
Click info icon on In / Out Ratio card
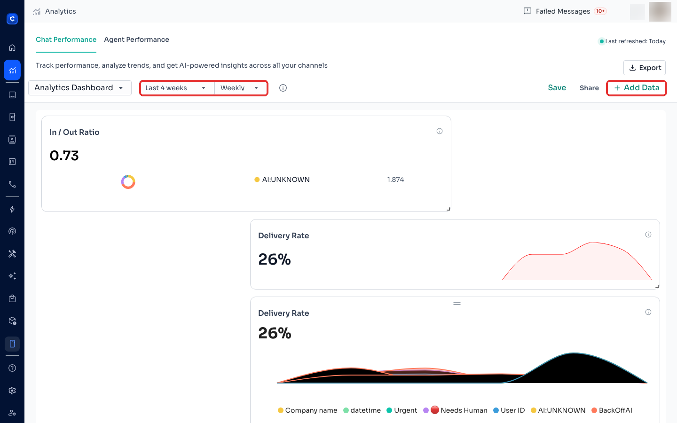pos(440,131)
